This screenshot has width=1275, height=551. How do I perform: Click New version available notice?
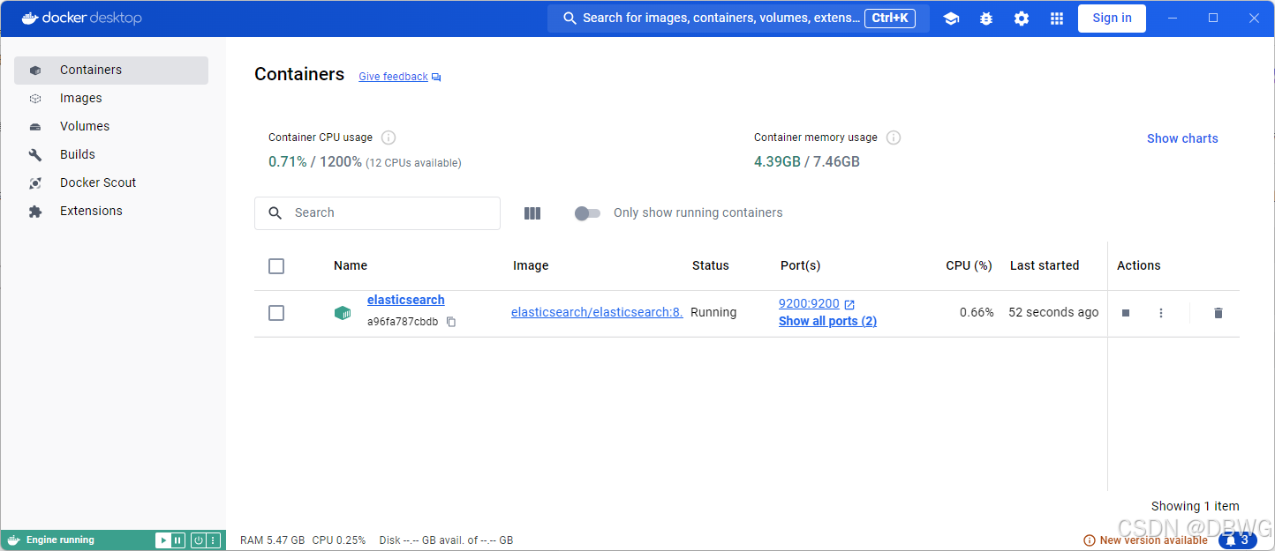[1146, 540]
